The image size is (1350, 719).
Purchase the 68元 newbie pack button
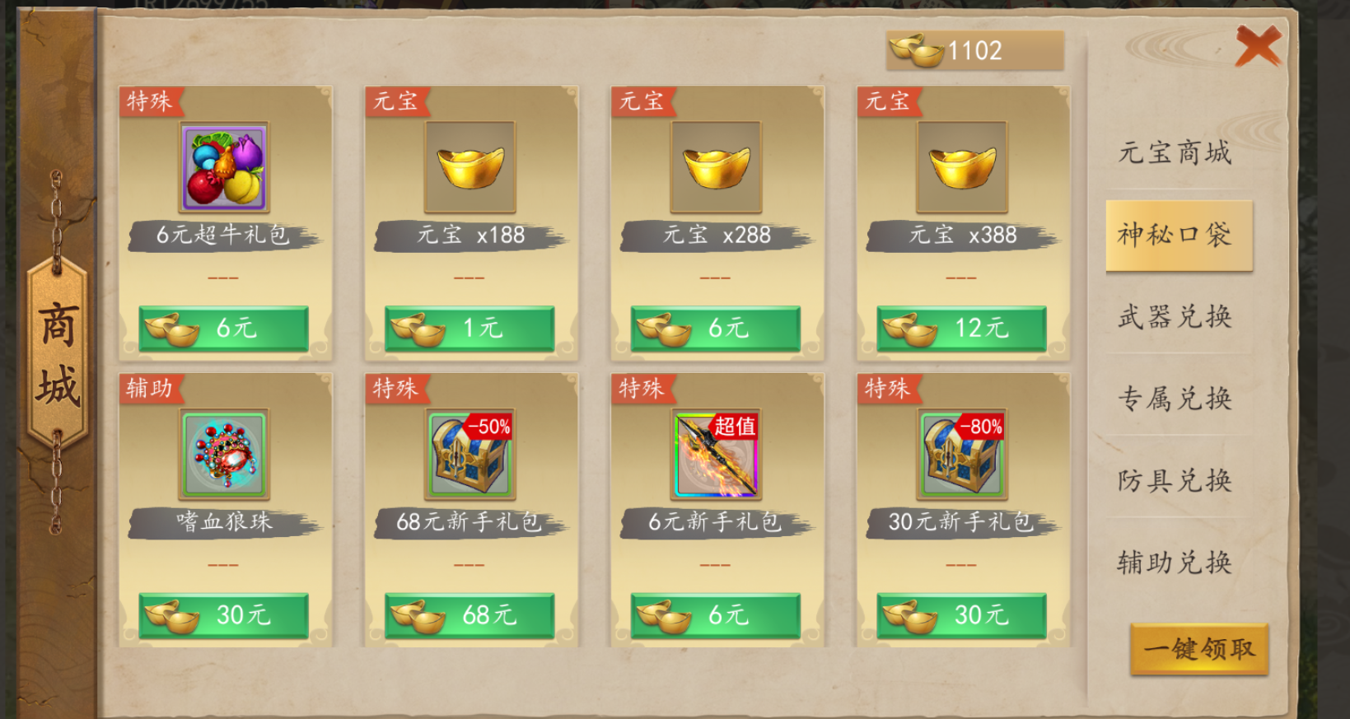pyautogui.click(x=469, y=616)
